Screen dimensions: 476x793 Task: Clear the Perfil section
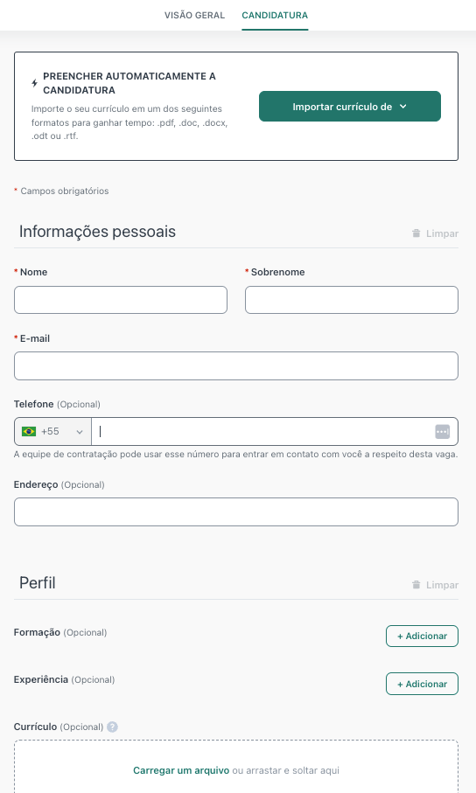436,585
